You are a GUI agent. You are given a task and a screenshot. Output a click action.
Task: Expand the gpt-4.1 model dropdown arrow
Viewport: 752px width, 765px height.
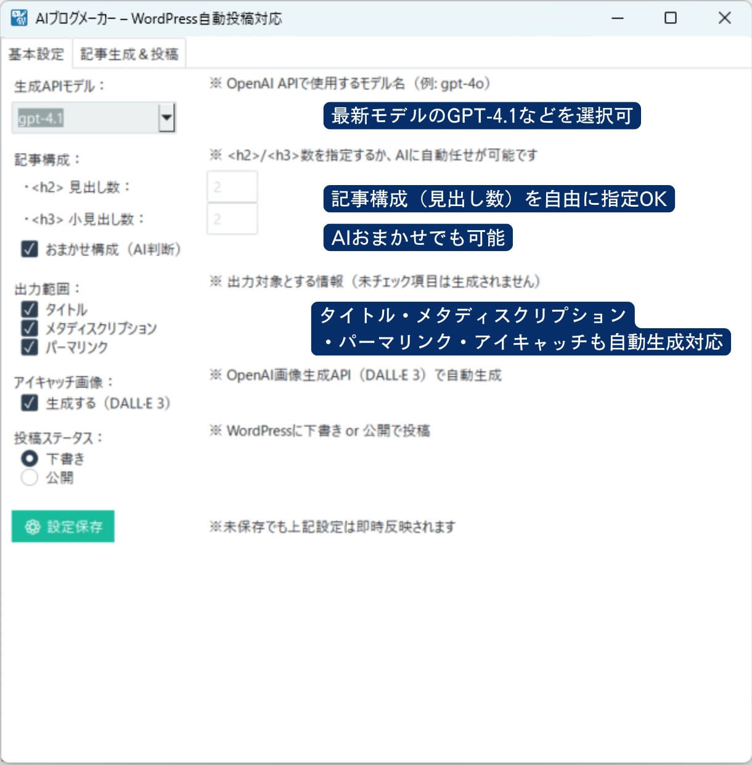(166, 118)
